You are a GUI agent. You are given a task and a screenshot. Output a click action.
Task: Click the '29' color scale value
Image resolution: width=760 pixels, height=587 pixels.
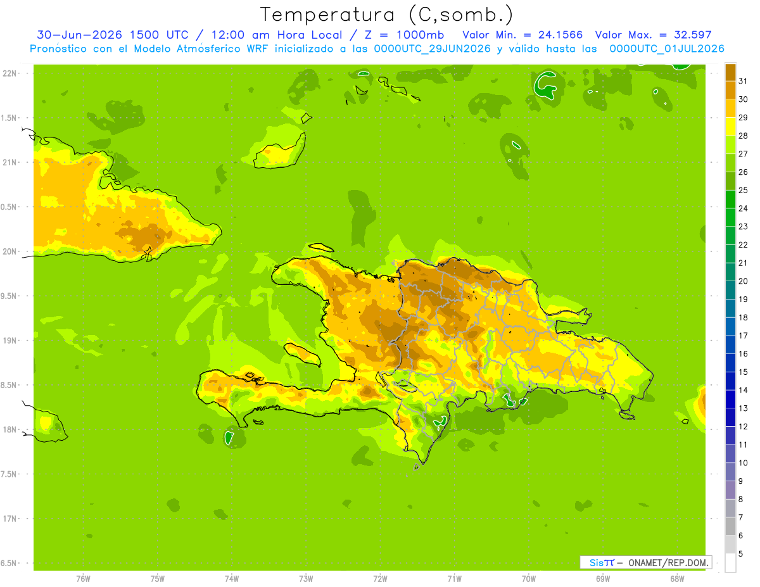click(x=744, y=117)
